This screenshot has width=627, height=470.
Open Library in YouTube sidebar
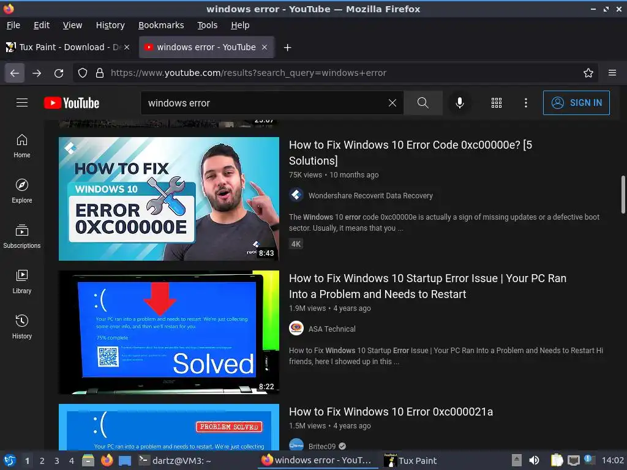coord(22,282)
